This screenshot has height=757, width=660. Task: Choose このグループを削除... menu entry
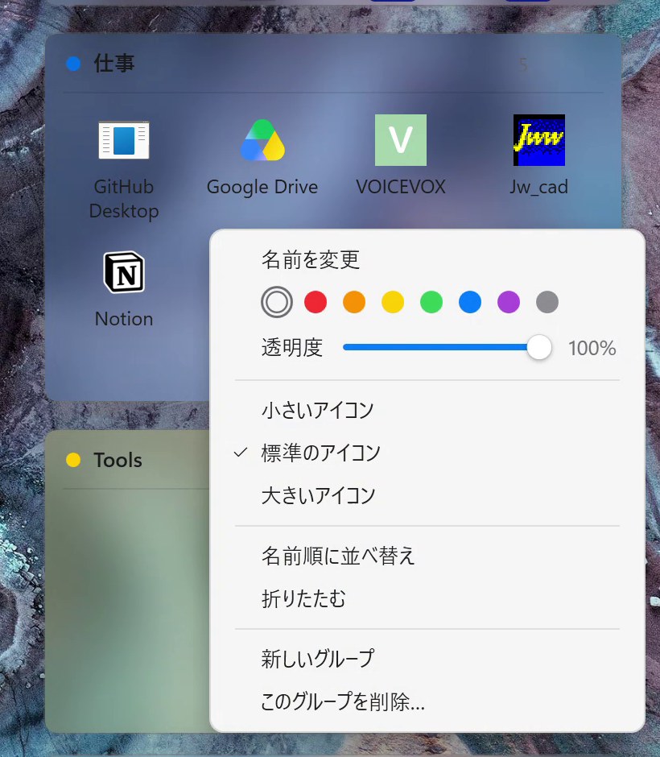pos(343,701)
